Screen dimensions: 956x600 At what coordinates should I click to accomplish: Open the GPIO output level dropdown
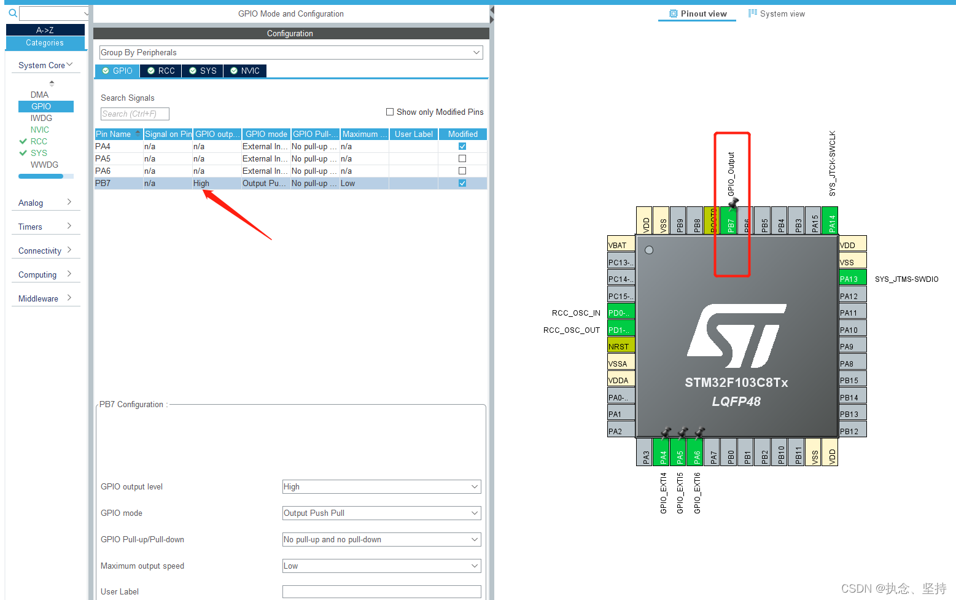[381, 487]
